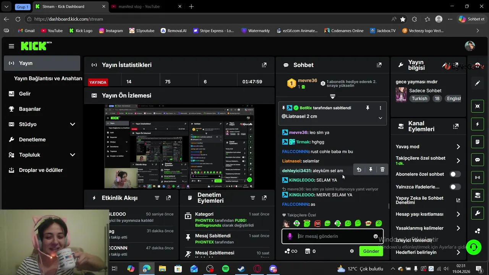Viewport: 489px width, 275px height.
Task: Open File Explorer from the taskbar
Action: (x=162, y=269)
